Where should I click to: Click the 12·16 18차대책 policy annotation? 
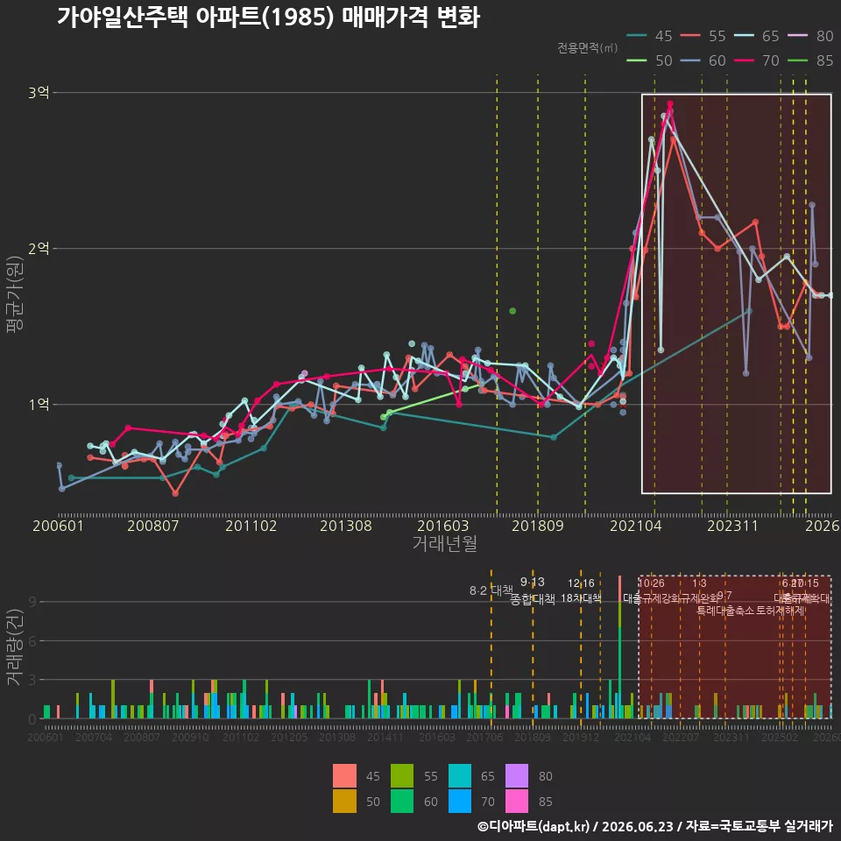[581, 590]
